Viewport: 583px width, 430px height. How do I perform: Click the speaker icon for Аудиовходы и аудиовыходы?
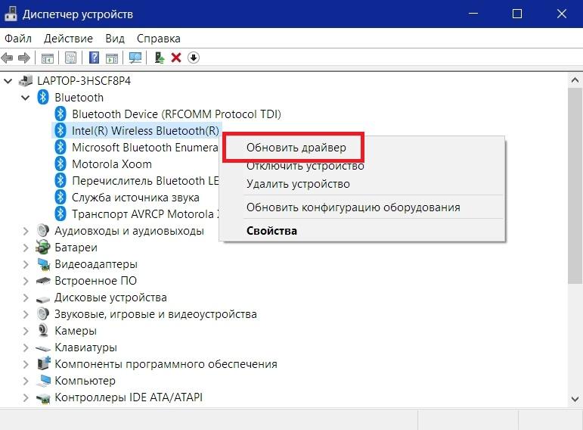point(43,230)
